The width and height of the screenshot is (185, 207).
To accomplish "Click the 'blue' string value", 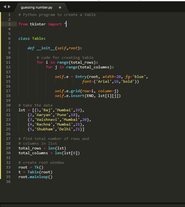I will click(x=139, y=77).
